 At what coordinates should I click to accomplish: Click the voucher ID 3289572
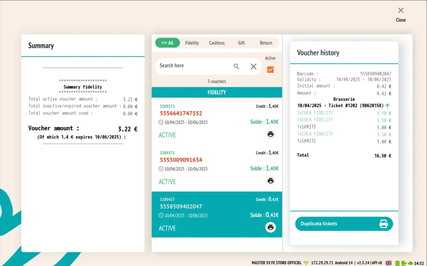click(167, 106)
